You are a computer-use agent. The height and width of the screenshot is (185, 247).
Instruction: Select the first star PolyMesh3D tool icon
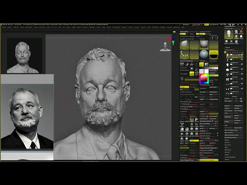232,42
